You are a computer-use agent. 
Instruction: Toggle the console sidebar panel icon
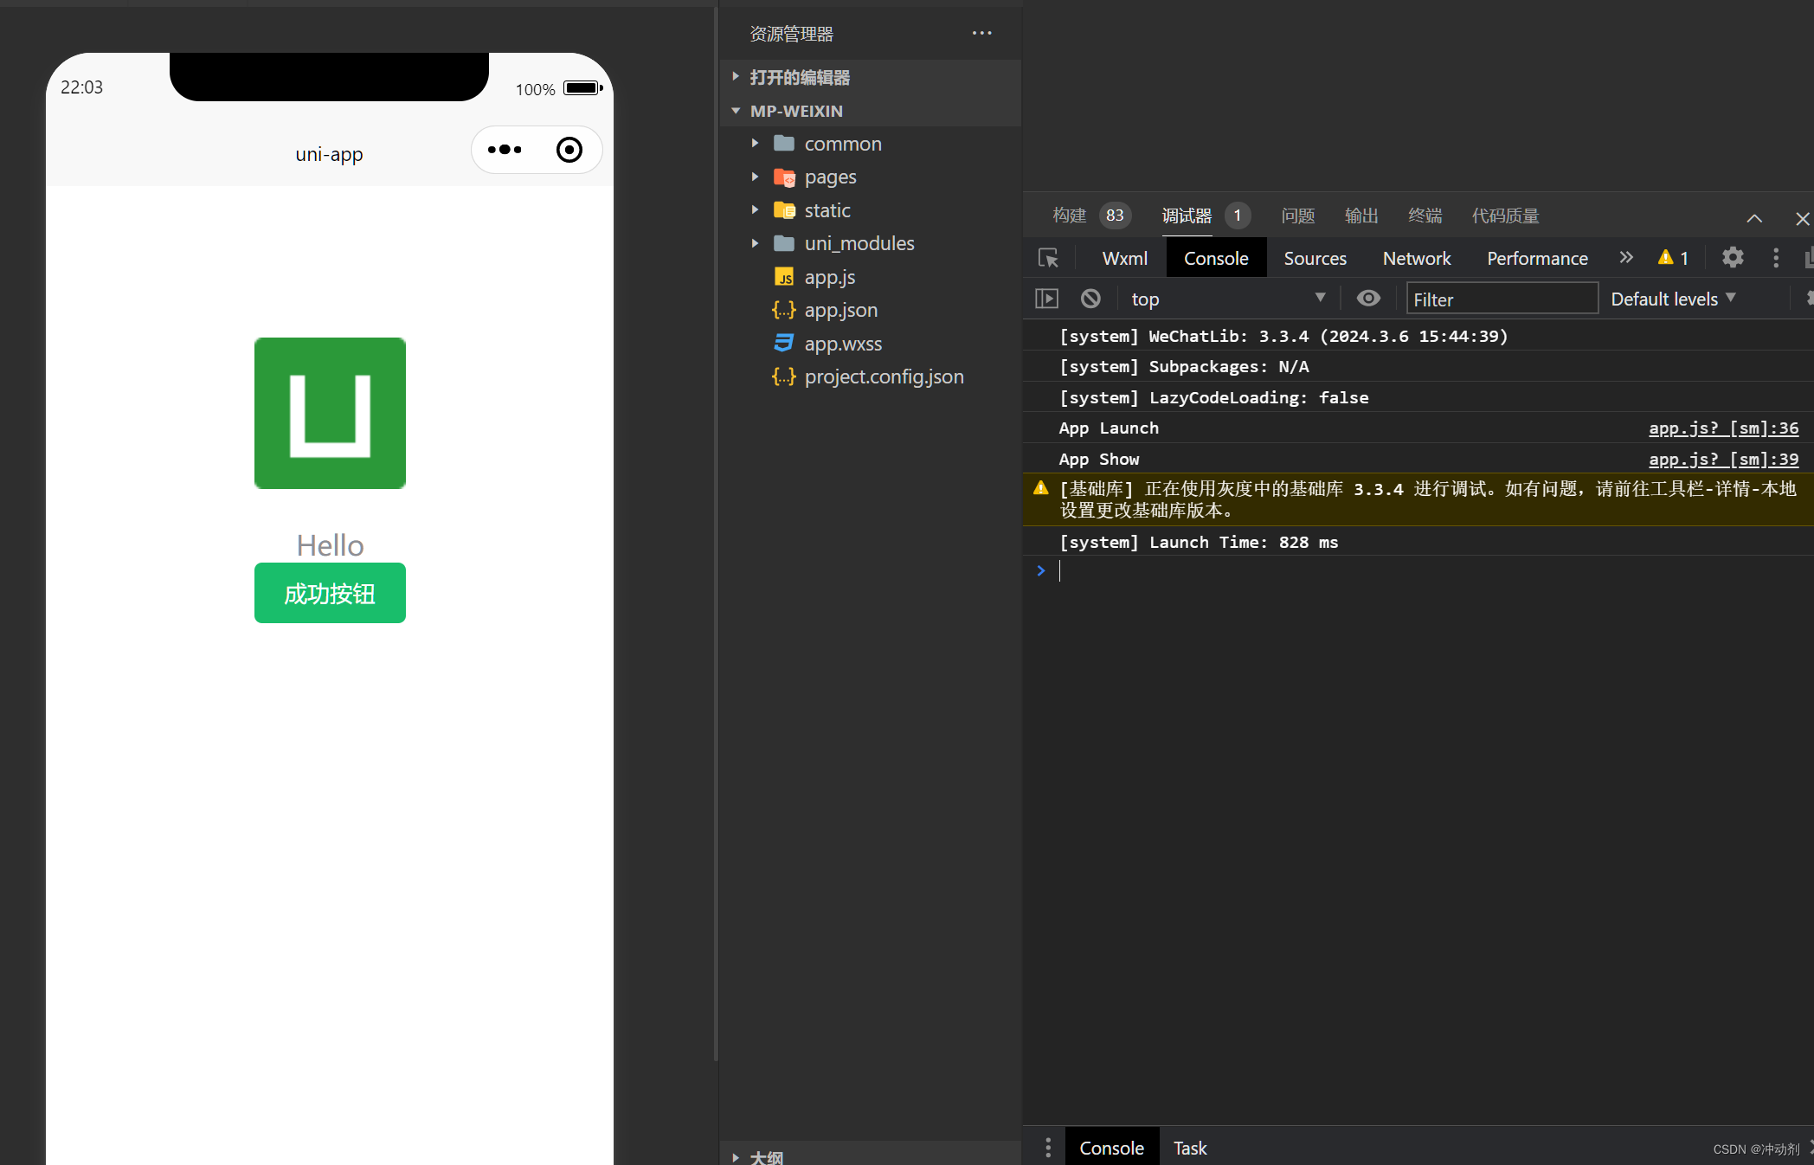pyautogui.click(x=1046, y=299)
